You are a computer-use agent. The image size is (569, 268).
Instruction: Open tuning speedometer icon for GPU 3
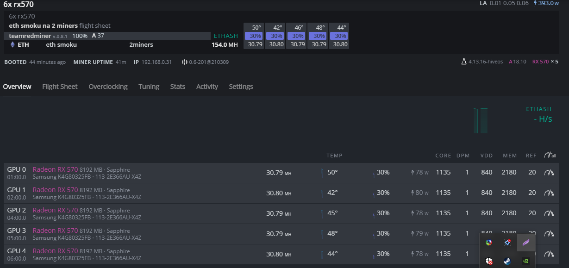tap(549, 233)
